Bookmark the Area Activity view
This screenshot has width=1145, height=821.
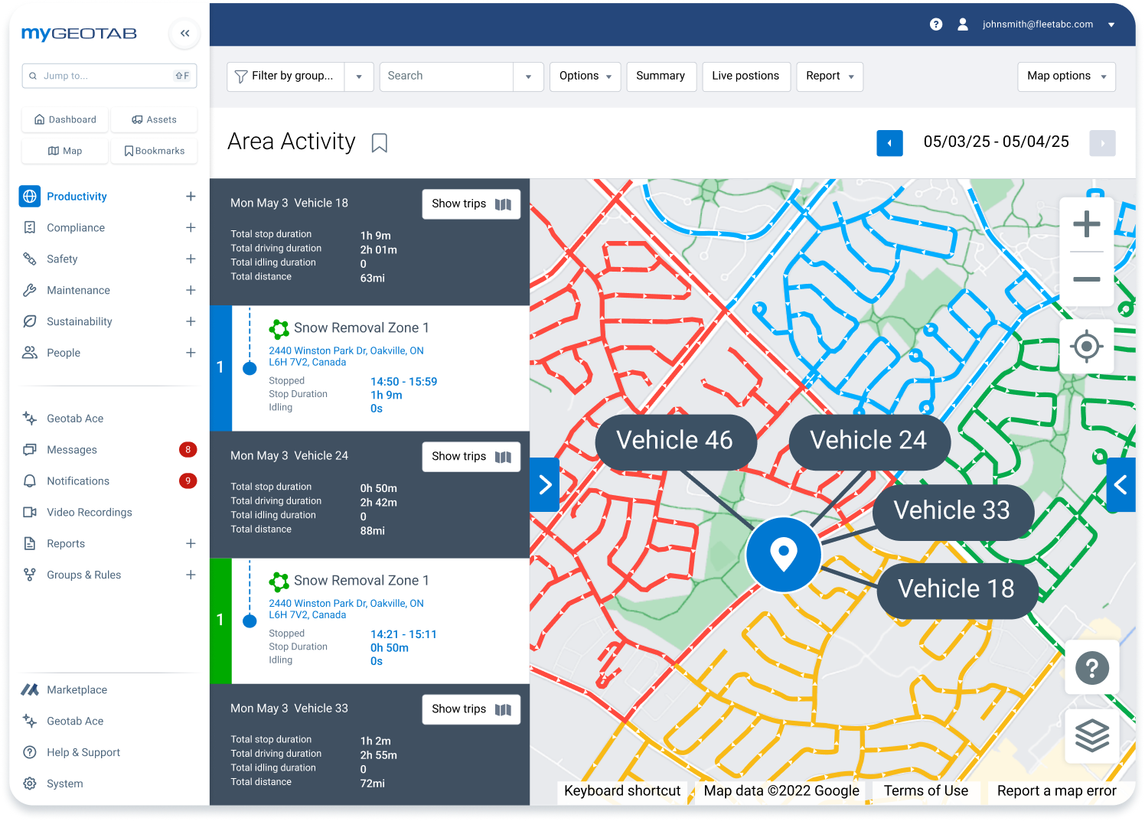380,142
